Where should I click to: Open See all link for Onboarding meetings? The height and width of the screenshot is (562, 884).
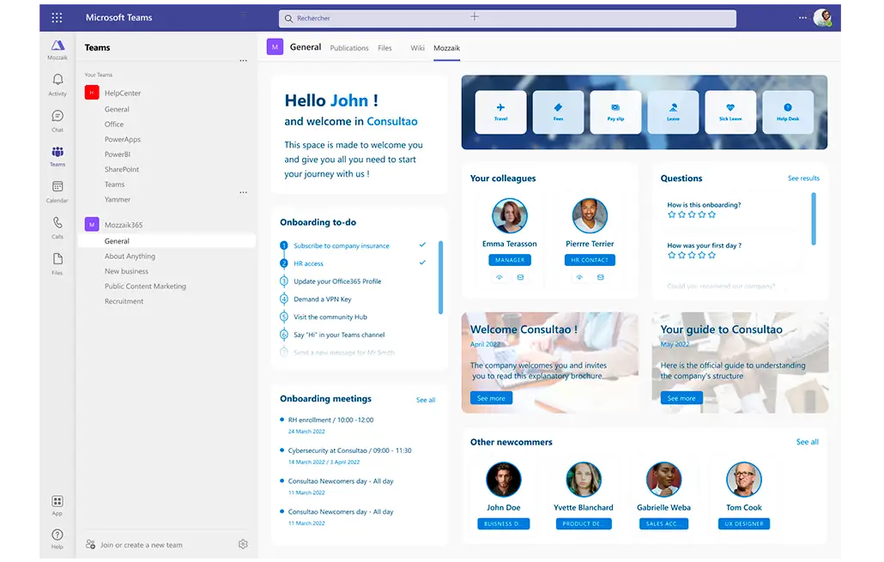coord(426,400)
